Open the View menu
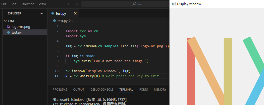 pos(42,4)
